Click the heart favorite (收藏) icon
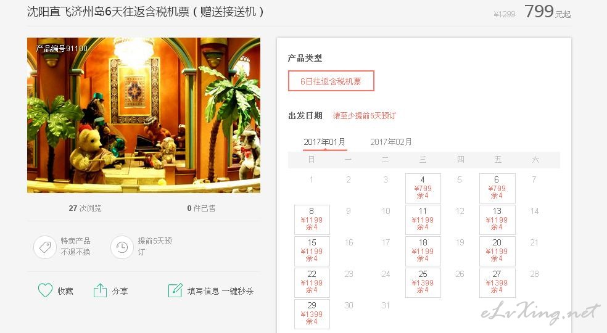Image resolution: width=607 pixels, height=333 pixels. pos(45,290)
